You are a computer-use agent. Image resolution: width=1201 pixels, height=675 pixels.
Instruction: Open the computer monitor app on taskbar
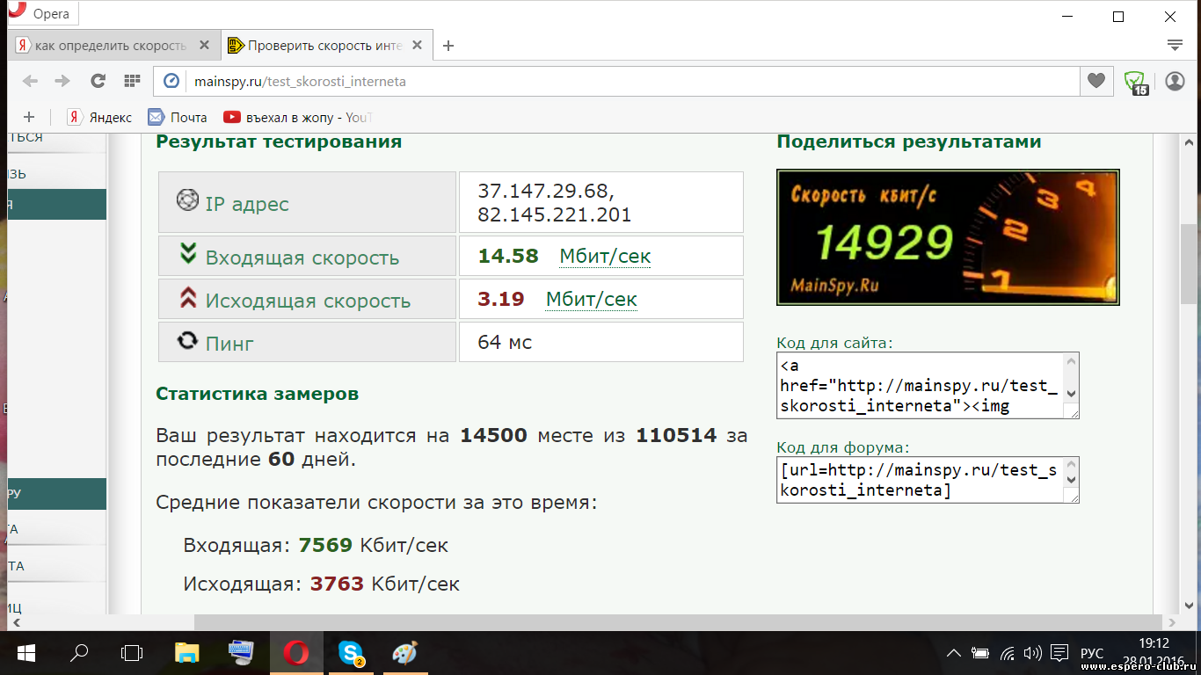[241, 653]
